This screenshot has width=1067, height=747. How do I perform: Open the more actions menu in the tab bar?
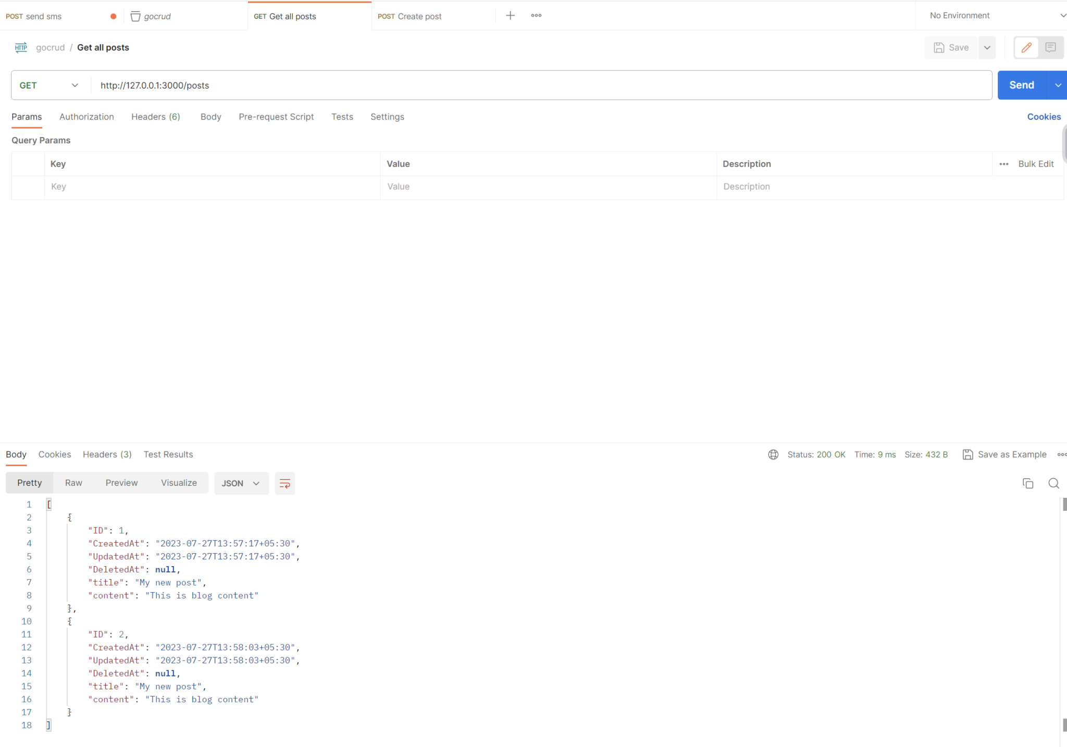(x=536, y=15)
